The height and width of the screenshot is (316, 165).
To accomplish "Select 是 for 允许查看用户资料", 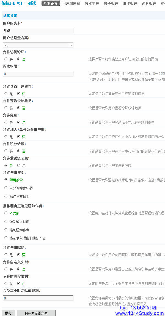I will [x=6, y=94].
